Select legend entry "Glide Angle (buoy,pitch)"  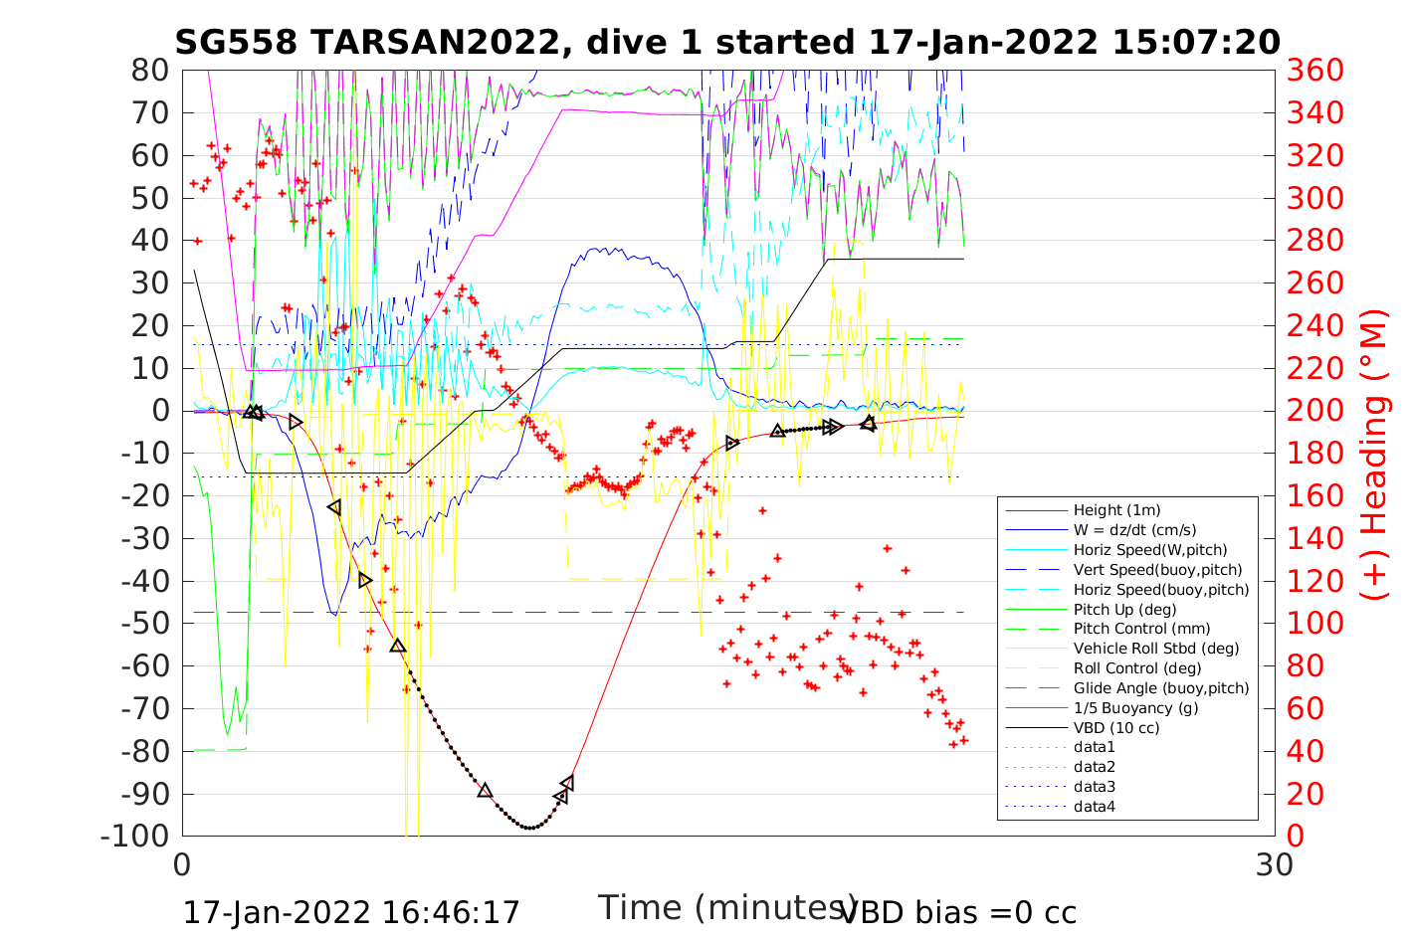click(x=1161, y=688)
